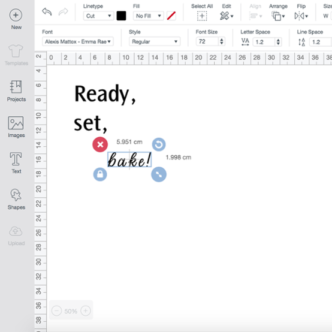Click the Font Size stepper arrows

(x=222, y=41)
